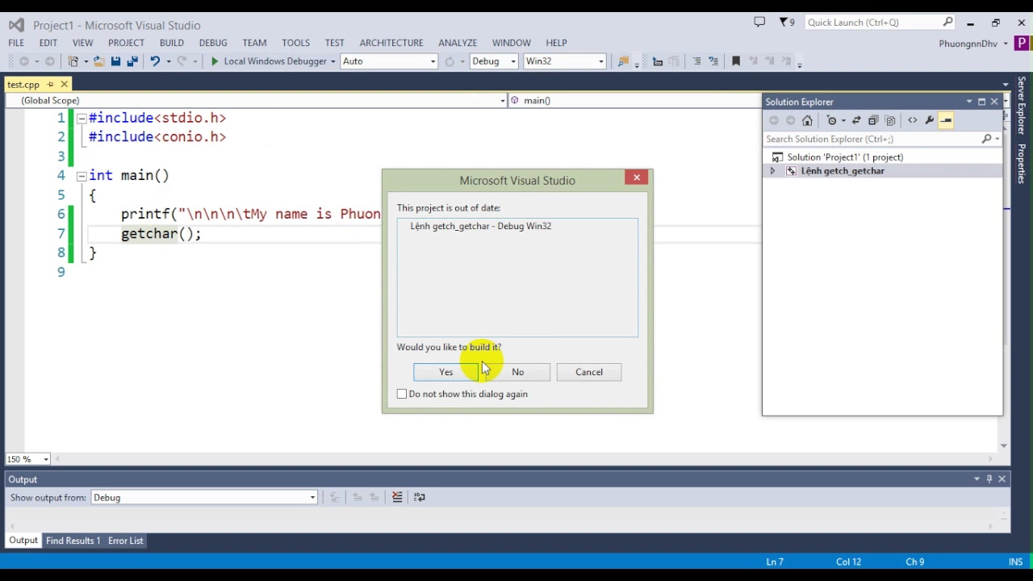The image size is (1033, 581).
Task: Click the Home icon in Solution Explorer
Action: coord(807,120)
